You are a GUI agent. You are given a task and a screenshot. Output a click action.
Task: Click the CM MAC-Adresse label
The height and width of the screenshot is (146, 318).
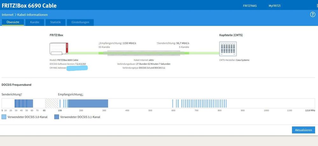pyautogui.click(x=58, y=68)
